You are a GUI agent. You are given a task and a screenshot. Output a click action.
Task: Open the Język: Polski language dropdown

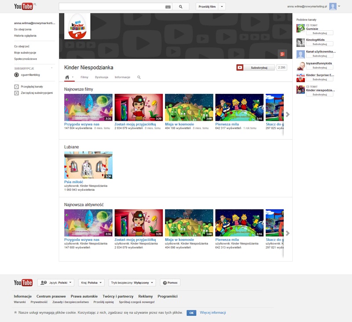55,283
